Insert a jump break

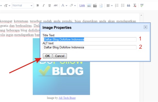coord(101,5)
